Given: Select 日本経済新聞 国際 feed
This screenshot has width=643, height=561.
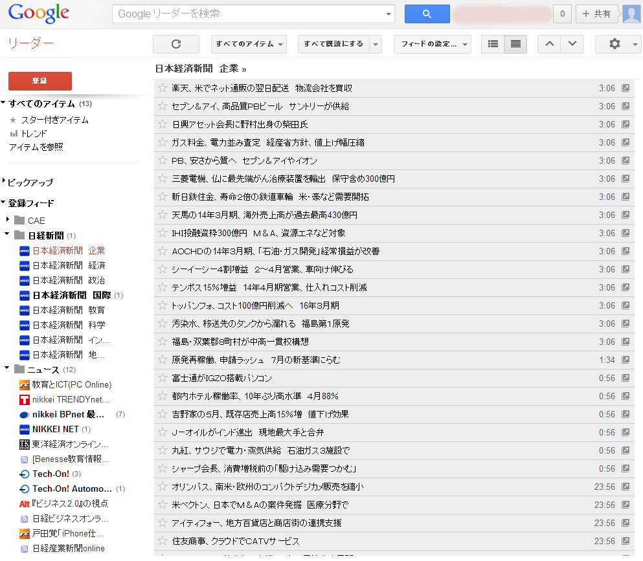Looking at the screenshot, I should point(72,295).
